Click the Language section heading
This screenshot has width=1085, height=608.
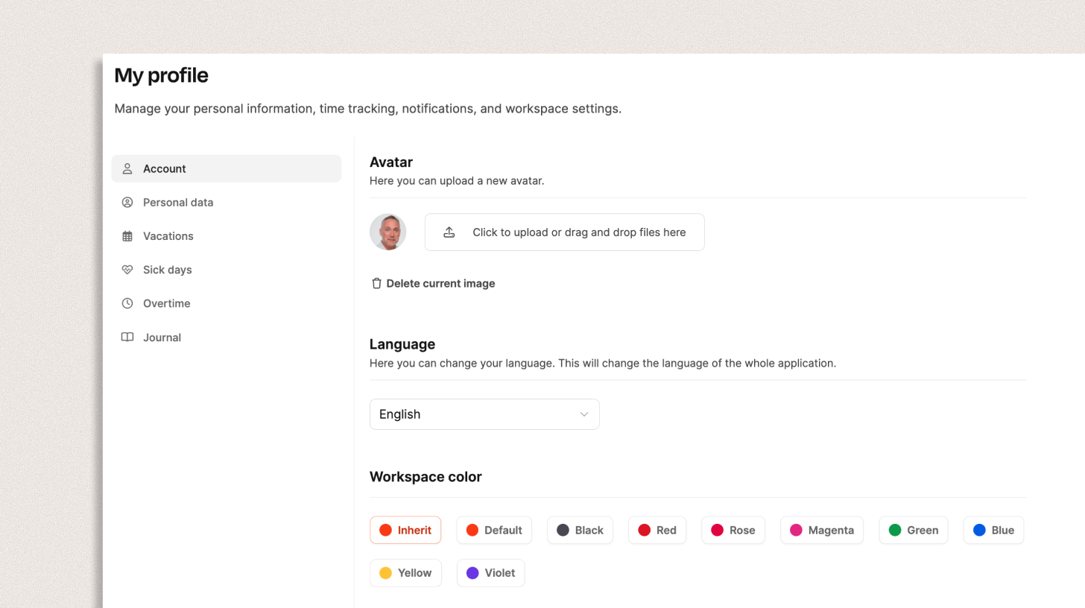[x=402, y=344]
